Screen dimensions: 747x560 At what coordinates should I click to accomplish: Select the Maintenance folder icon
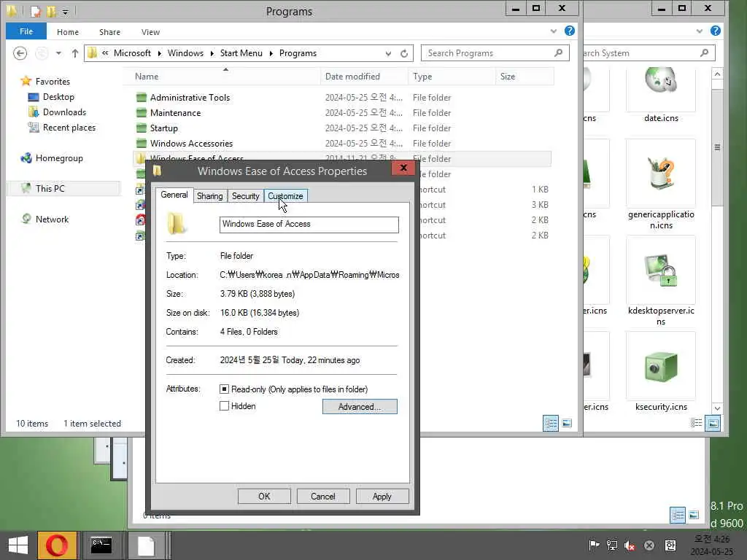[x=141, y=113]
